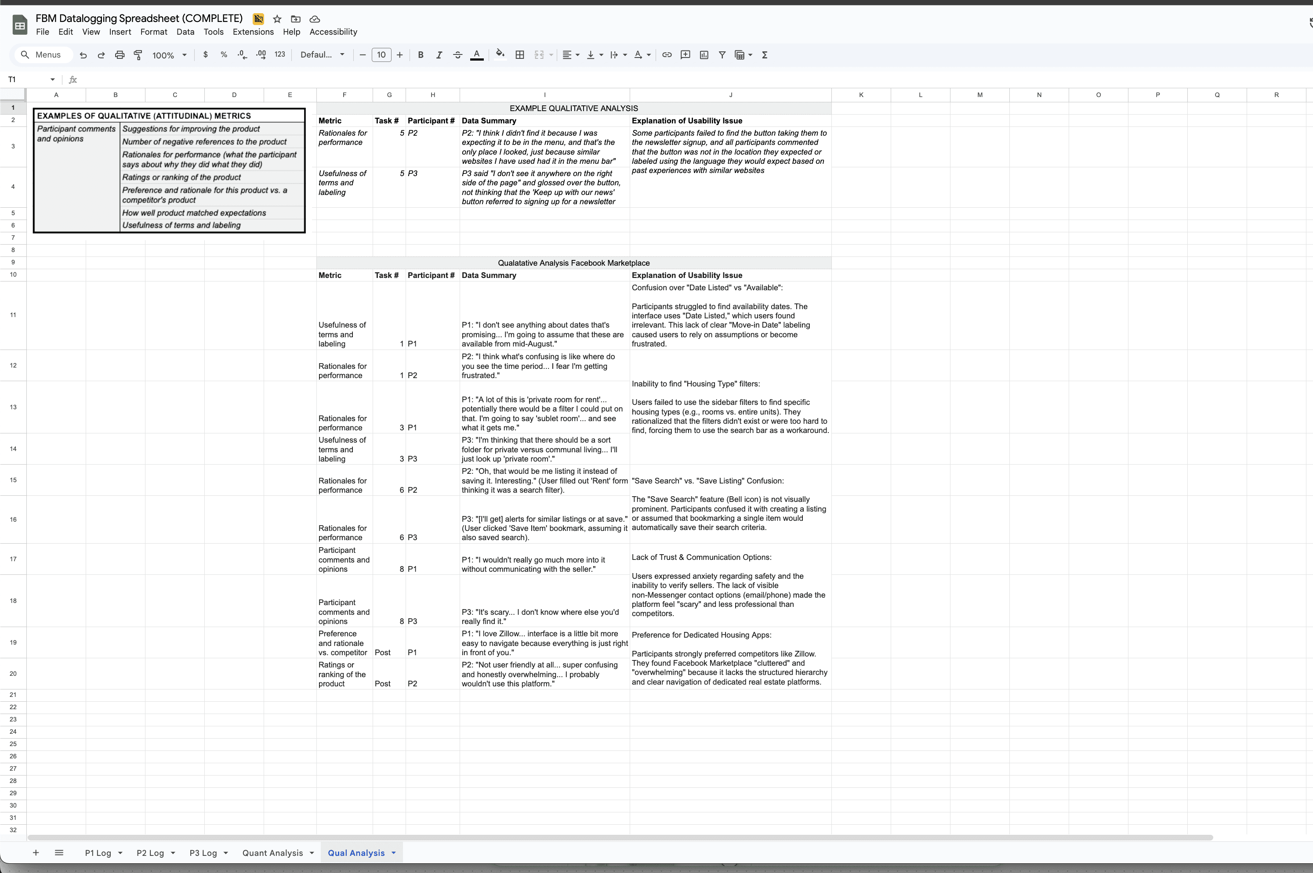Open the zoom 100% dropdown

(169, 55)
